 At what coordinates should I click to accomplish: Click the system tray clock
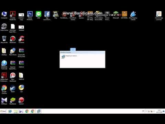(159, 111)
